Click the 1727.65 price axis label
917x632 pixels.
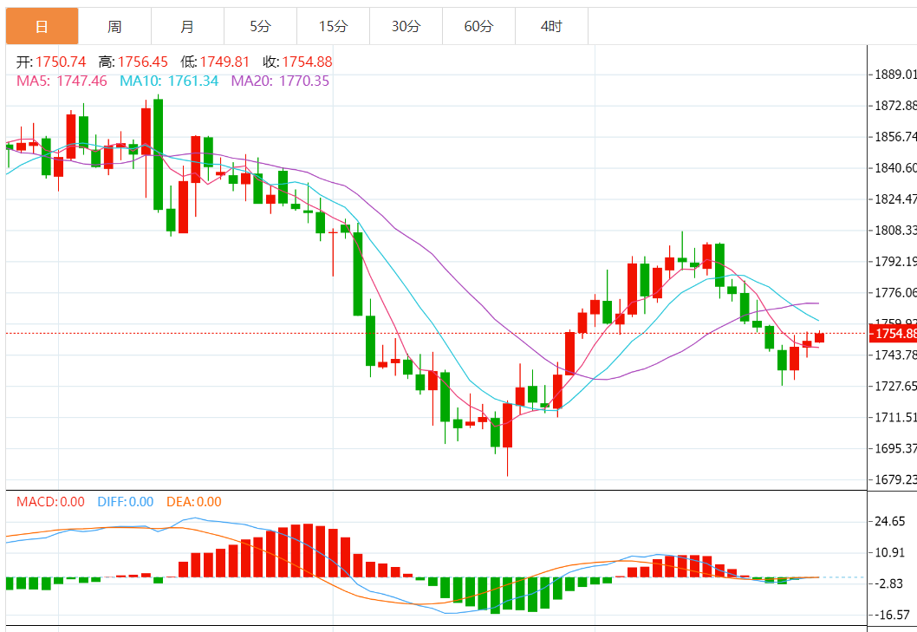point(894,387)
